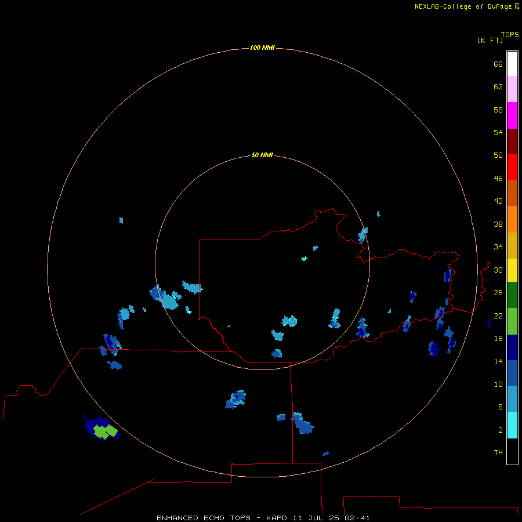Click the 26 legend value
Image resolution: width=522 pixels, height=522 pixels.
click(498, 293)
